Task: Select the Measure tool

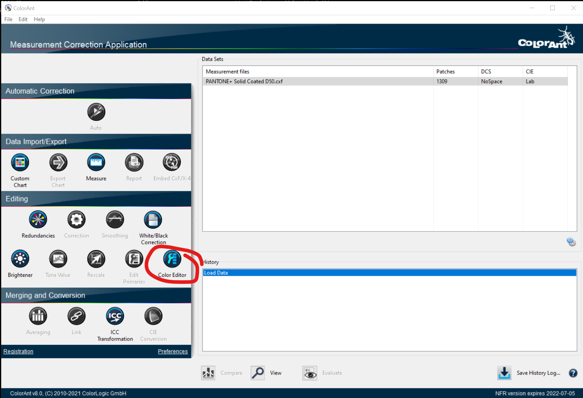Action: [96, 162]
